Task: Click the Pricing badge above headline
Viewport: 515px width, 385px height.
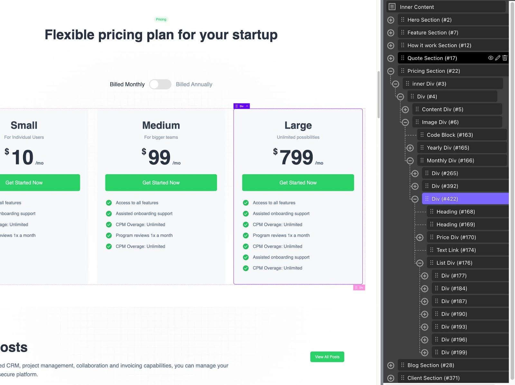Action: tap(161, 19)
